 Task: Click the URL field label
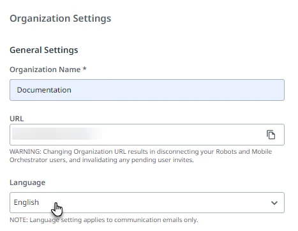pos(17,119)
